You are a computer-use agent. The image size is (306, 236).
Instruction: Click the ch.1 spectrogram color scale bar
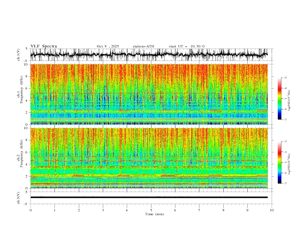[x=279, y=99]
